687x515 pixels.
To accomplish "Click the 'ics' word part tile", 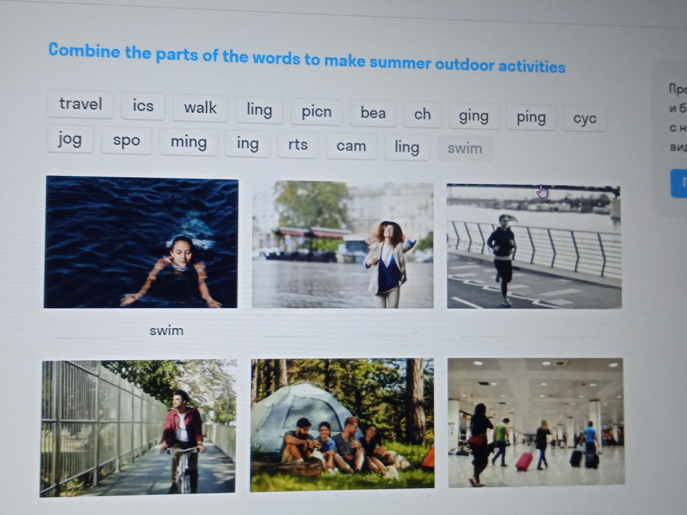I will (x=143, y=106).
